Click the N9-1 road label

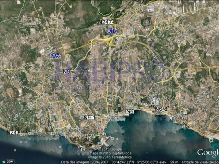89,118
